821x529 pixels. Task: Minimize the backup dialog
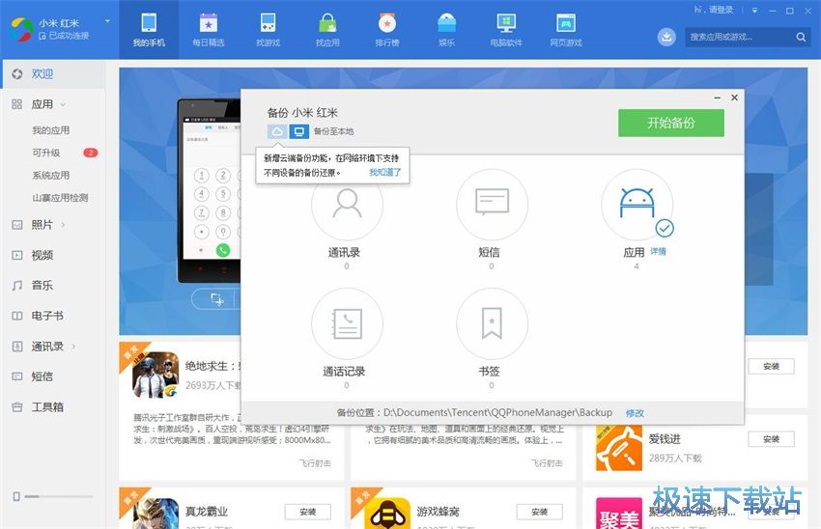pyautogui.click(x=718, y=97)
